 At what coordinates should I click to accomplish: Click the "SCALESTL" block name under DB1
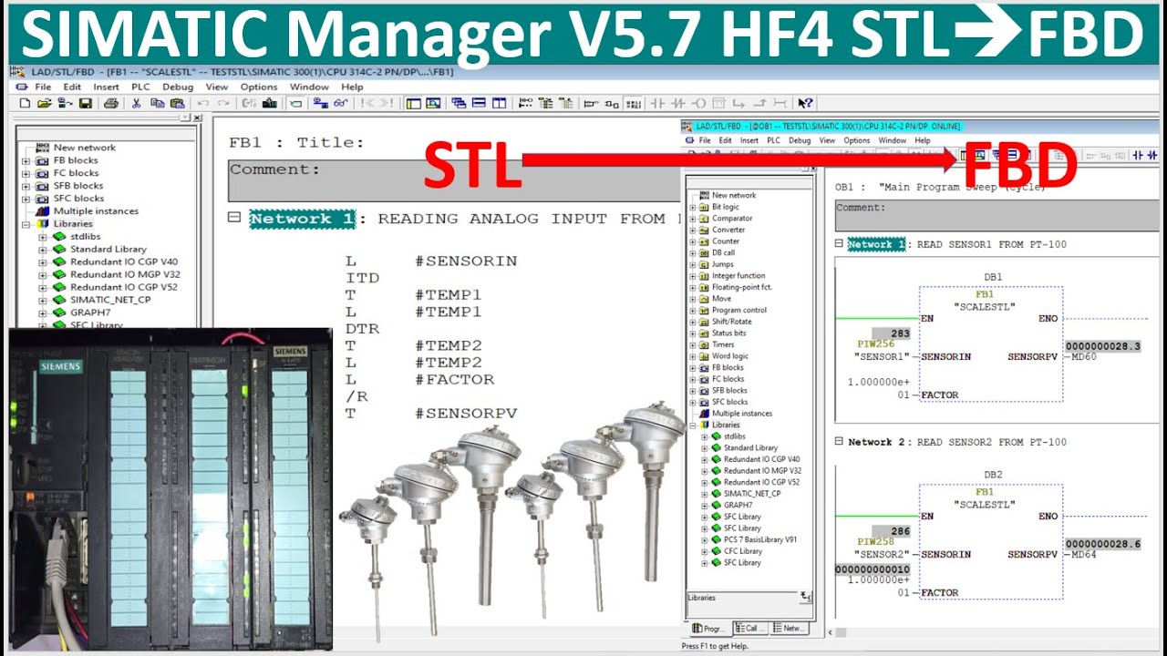(984, 307)
